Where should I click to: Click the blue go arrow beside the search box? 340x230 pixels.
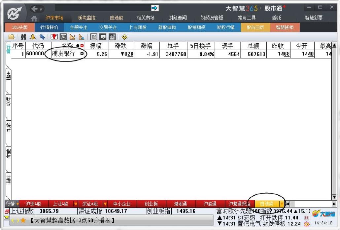point(155,8)
